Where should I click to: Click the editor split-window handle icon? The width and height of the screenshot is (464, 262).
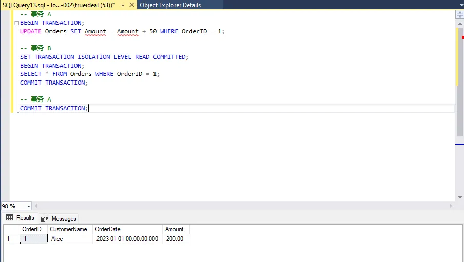pyautogui.click(x=459, y=15)
